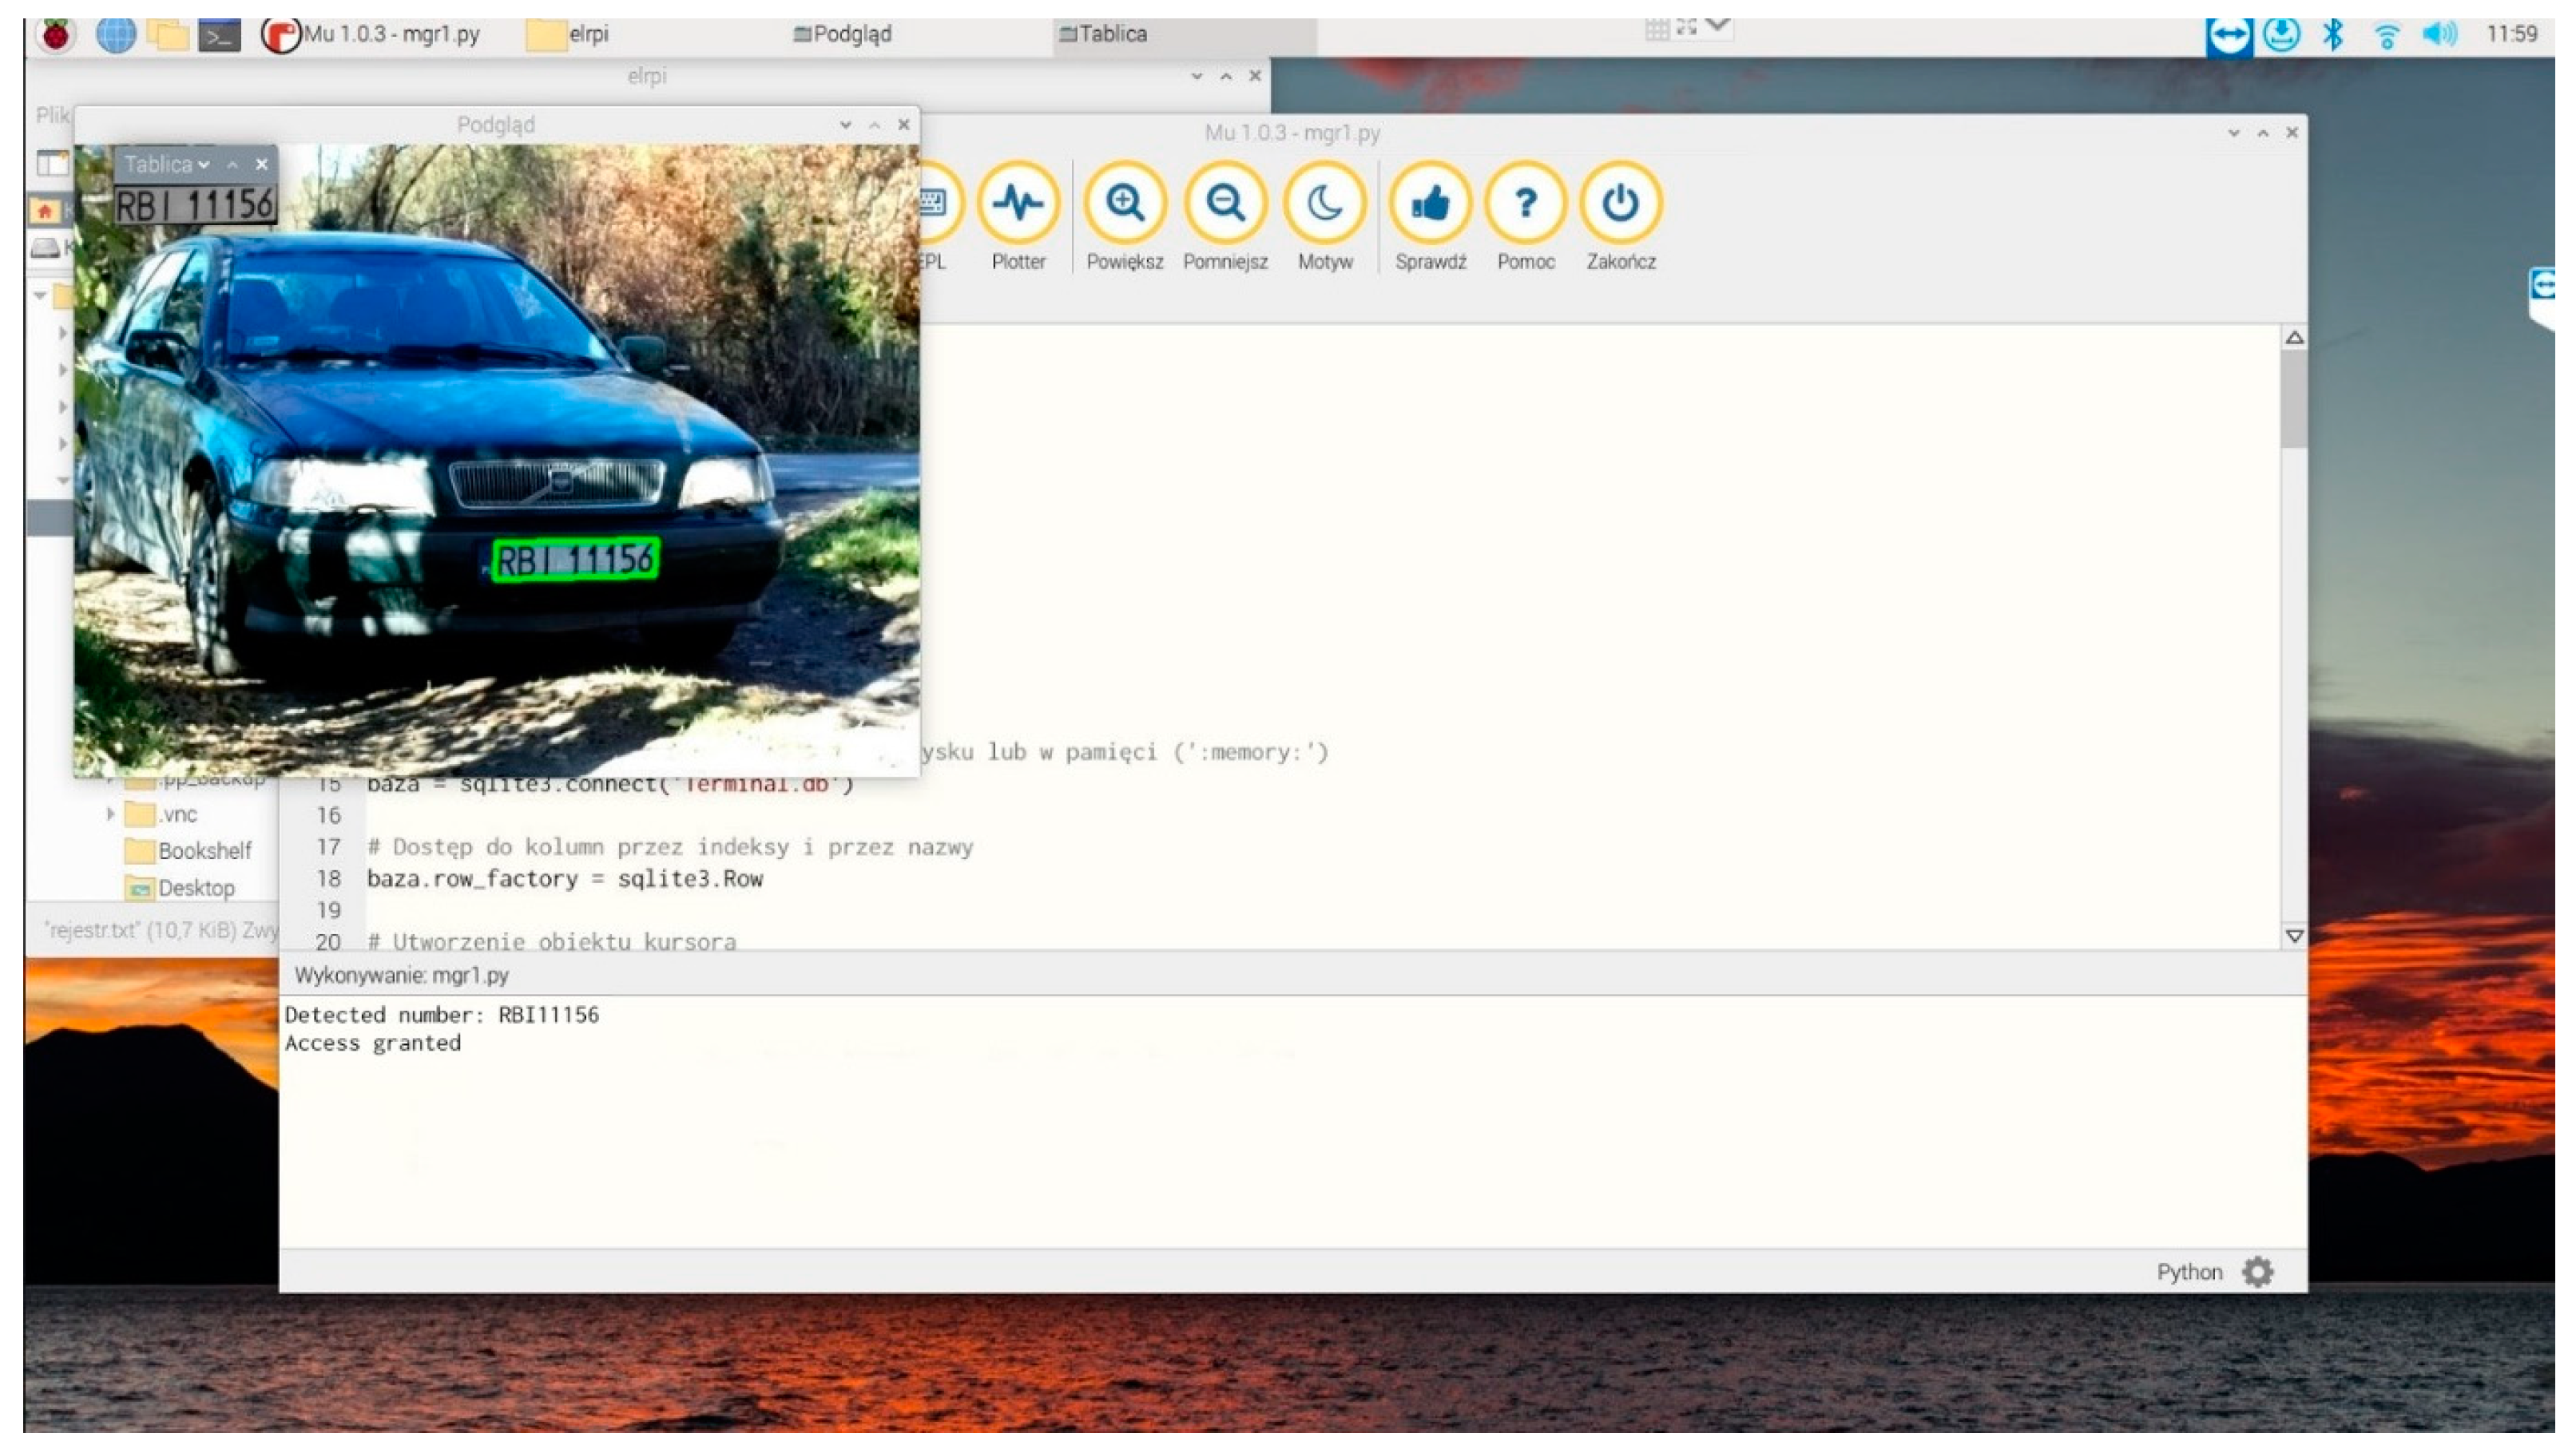The image size is (2576, 1453).
Task: Open the Tablica window title dropdown
Action: coord(203,164)
